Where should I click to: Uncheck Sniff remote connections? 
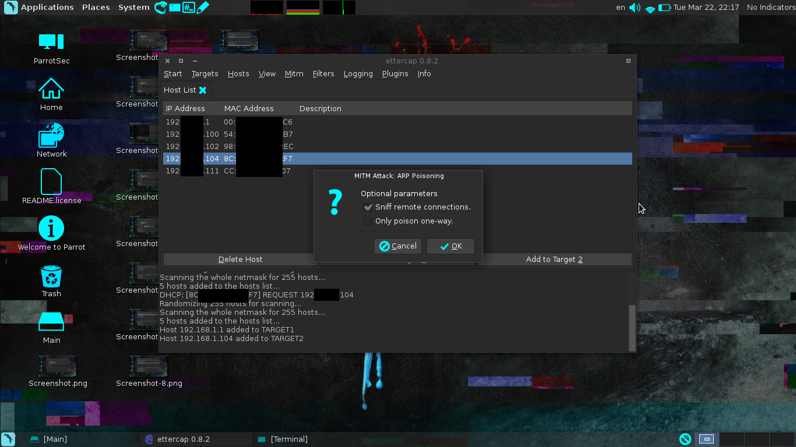click(x=368, y=207)
